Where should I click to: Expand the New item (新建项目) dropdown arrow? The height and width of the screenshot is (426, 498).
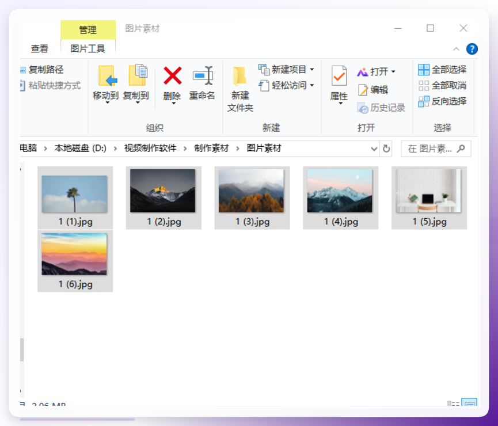312,70
